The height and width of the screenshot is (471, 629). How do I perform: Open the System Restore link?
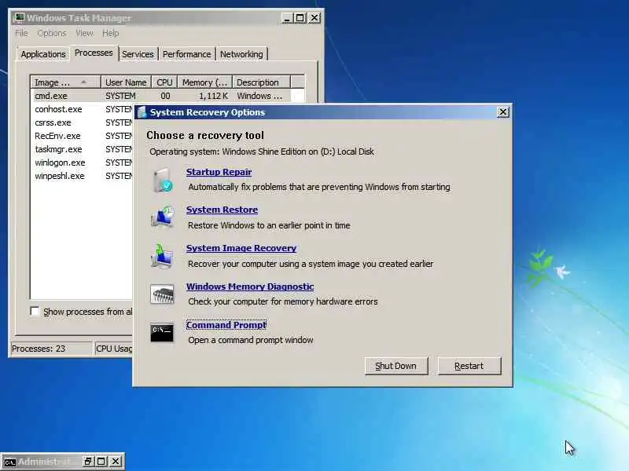pyautogui.click(x=222, y=210)
